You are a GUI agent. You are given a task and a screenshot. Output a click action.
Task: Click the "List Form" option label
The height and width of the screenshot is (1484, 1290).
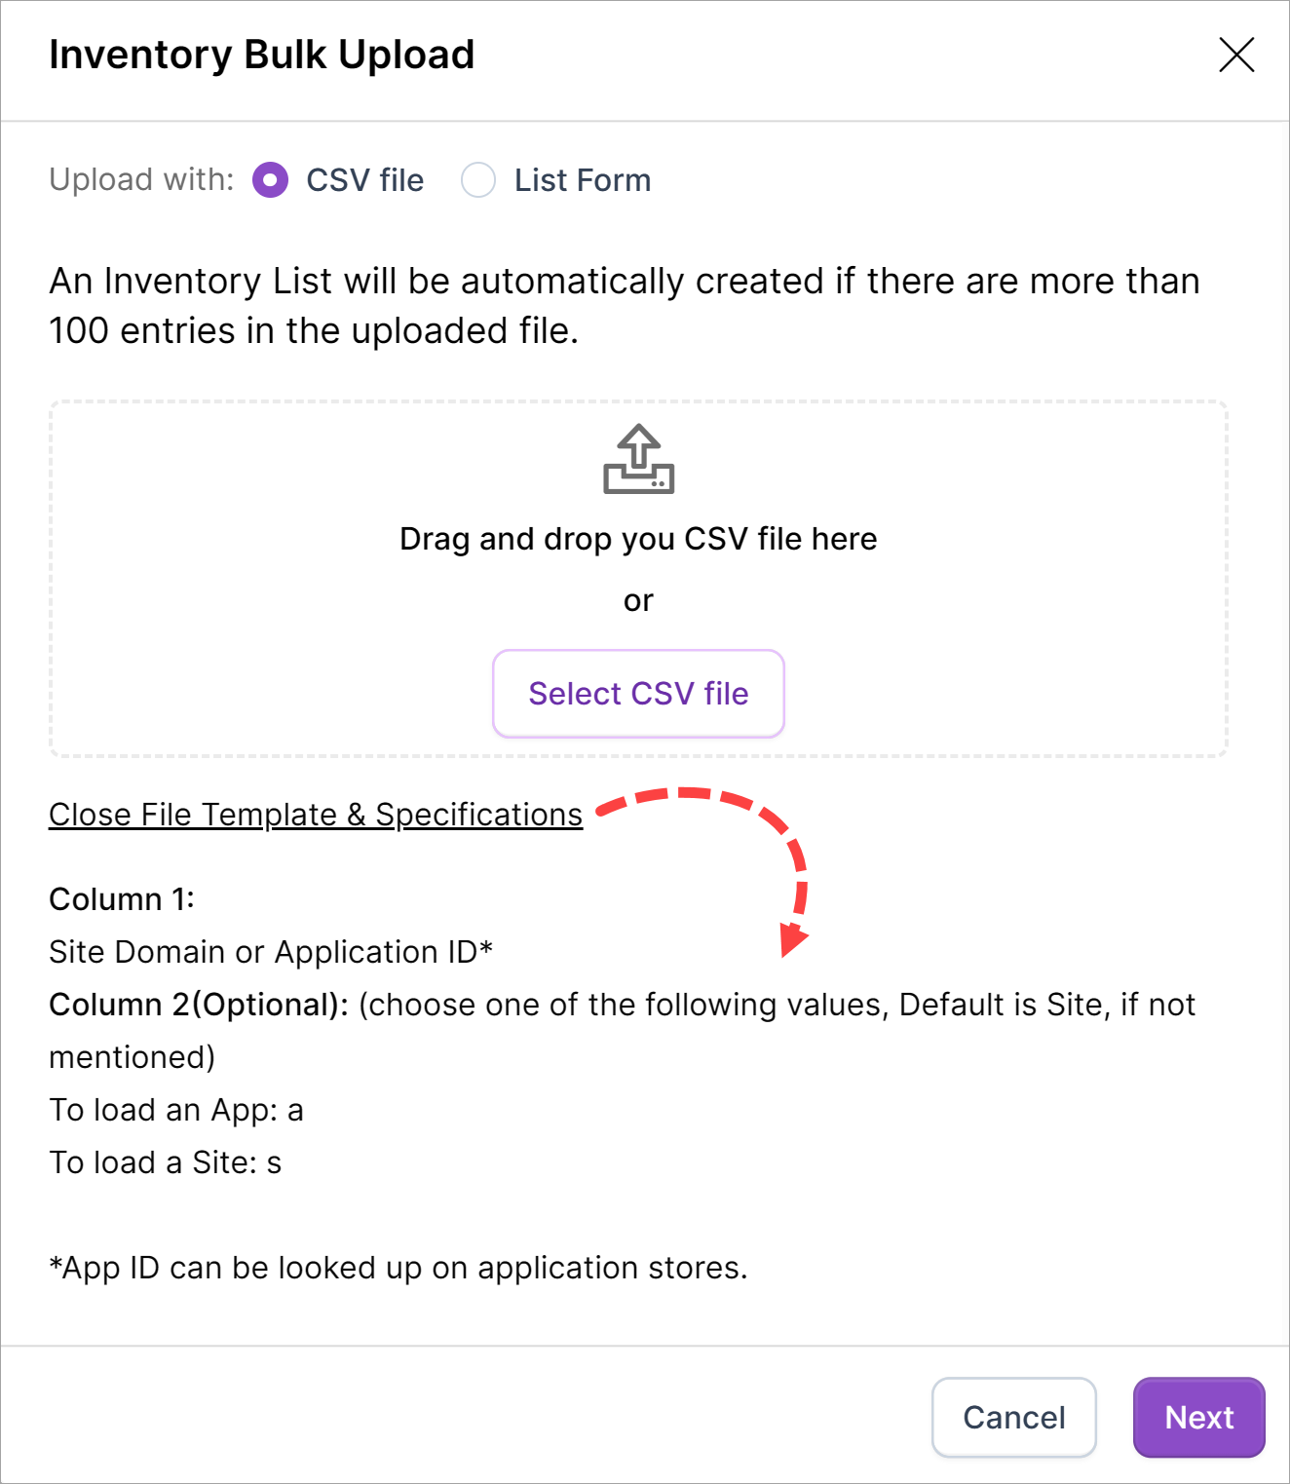tap(582, 180)
